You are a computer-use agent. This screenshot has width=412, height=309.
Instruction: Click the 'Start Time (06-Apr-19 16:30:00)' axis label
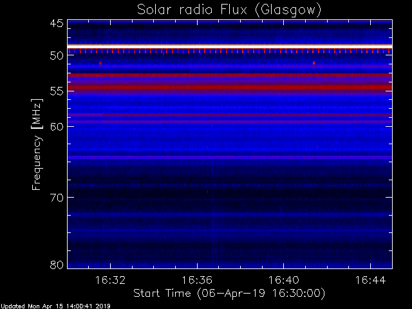click(x=229, y=294)
